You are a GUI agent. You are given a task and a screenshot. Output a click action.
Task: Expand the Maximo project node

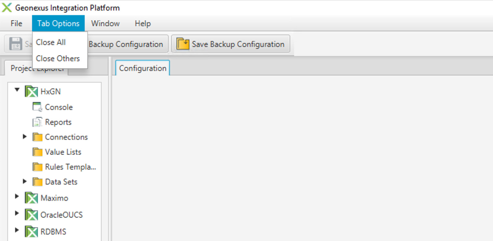click(17, 196)
